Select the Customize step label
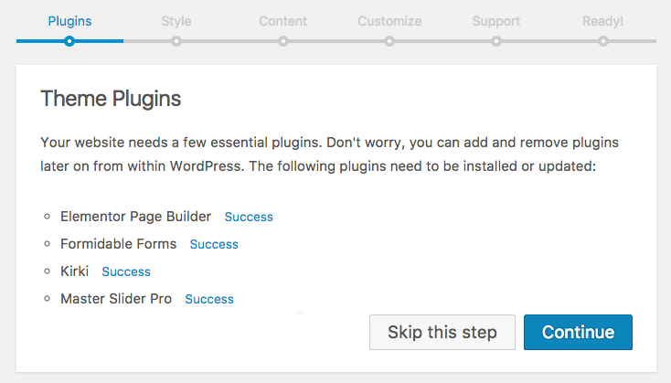The height and width of the screenshot is (383, 671). tap(389, 21)
